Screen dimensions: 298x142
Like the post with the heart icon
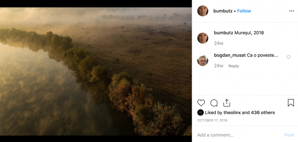coord(201,103)
